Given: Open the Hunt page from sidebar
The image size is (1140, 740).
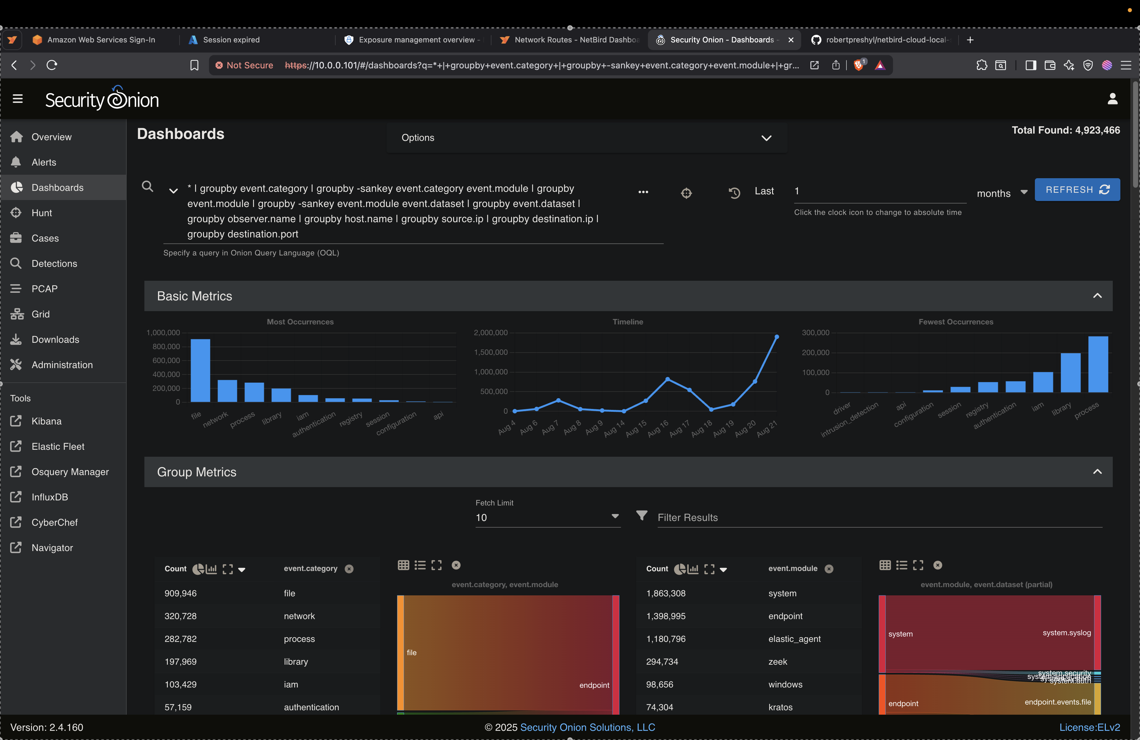Looking at the screenshot, I should point(42,213).
